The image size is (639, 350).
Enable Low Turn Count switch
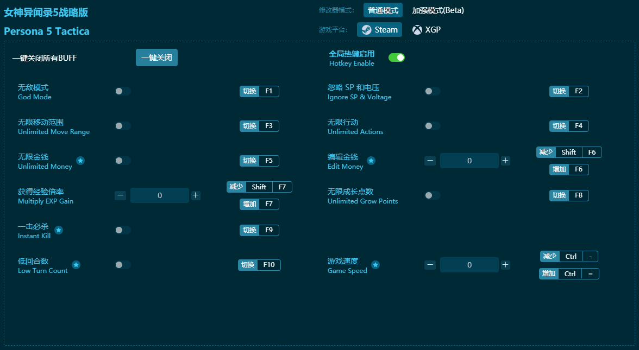click(x=123, y=265)
